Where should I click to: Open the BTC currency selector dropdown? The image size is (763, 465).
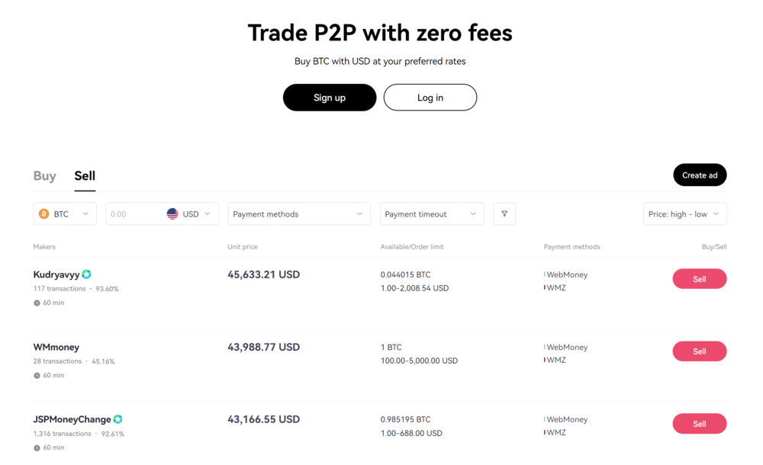(x=65, y=213)
